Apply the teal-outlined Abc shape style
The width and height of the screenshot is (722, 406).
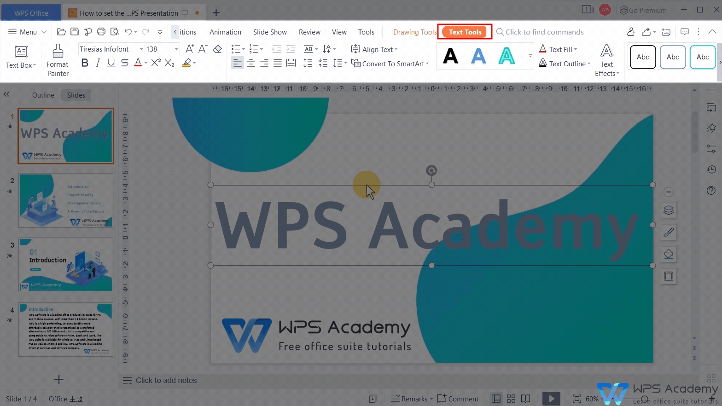[703, 57]
